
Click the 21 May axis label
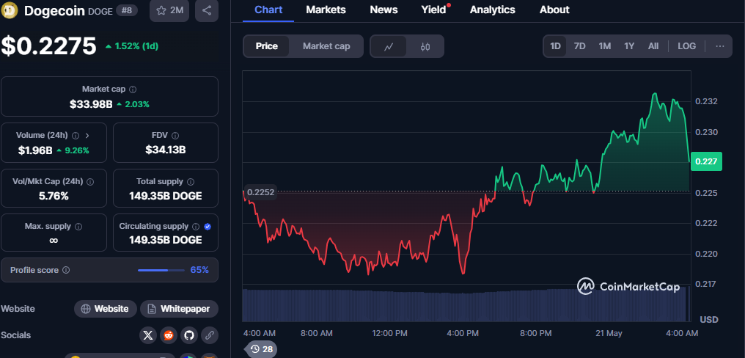609,333
